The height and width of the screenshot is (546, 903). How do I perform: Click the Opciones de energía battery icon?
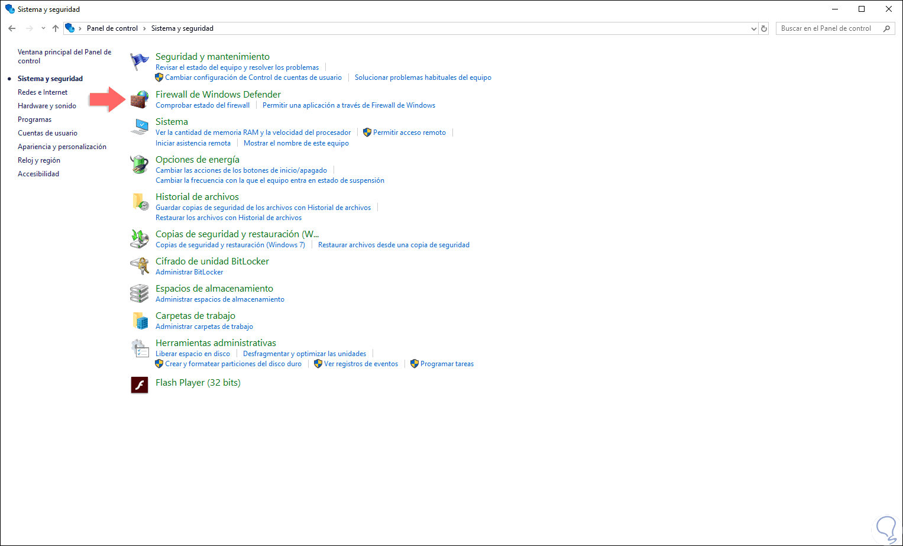tap(140, 164)
